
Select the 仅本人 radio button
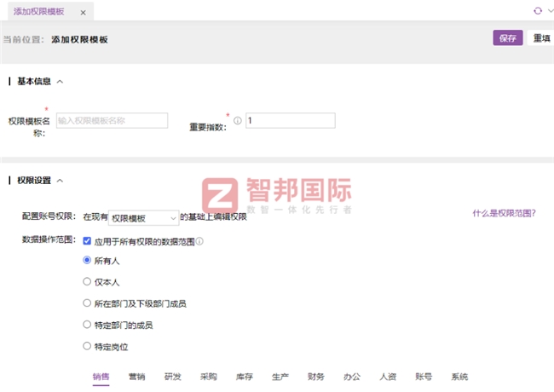point(87,280)
